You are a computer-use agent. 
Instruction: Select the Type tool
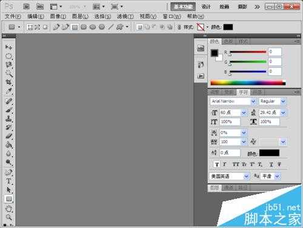click(8, 181)
